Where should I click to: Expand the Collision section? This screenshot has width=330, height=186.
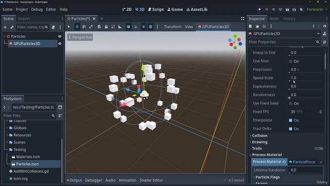(x=259, y=135)
